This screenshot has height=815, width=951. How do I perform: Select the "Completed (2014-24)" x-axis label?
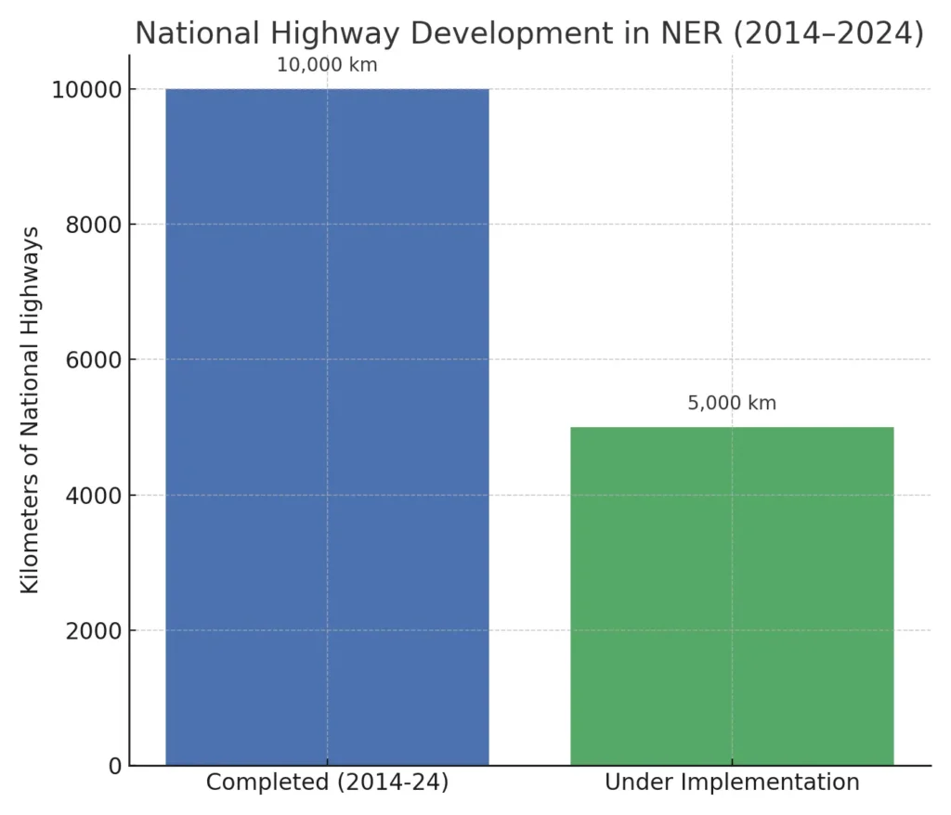(327, 783)
